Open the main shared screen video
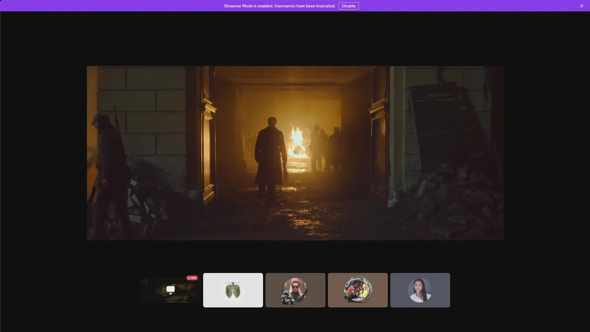590x332 pixels. (295, 153)
